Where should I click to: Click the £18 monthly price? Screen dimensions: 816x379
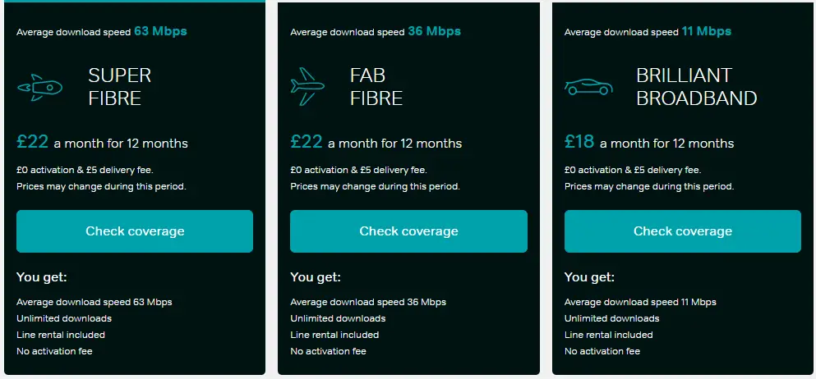tap(579, 142)
